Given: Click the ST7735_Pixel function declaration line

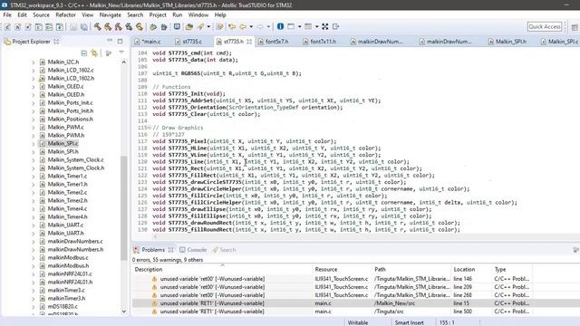Looking at the screenshot, I should click(x=244, y=141).
